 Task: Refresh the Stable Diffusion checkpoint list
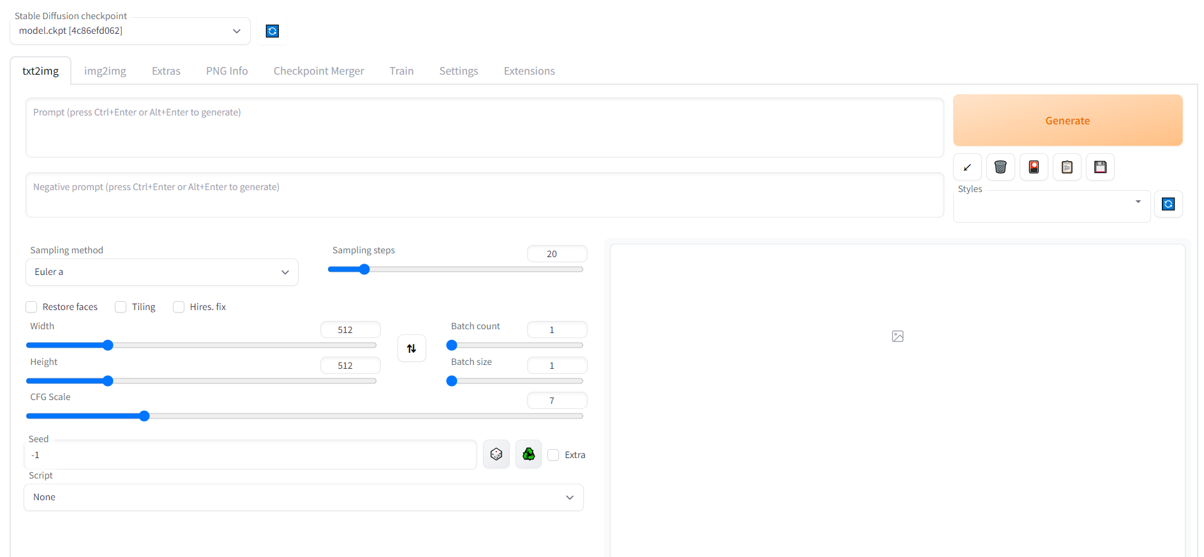pos(272,31)
